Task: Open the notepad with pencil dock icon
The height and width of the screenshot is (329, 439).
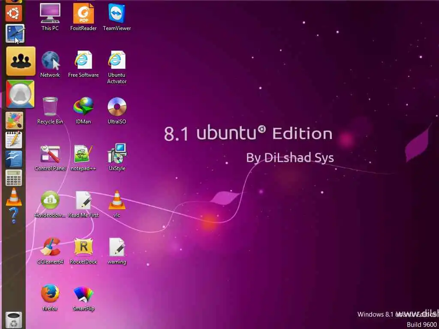Action: [14, 140]
